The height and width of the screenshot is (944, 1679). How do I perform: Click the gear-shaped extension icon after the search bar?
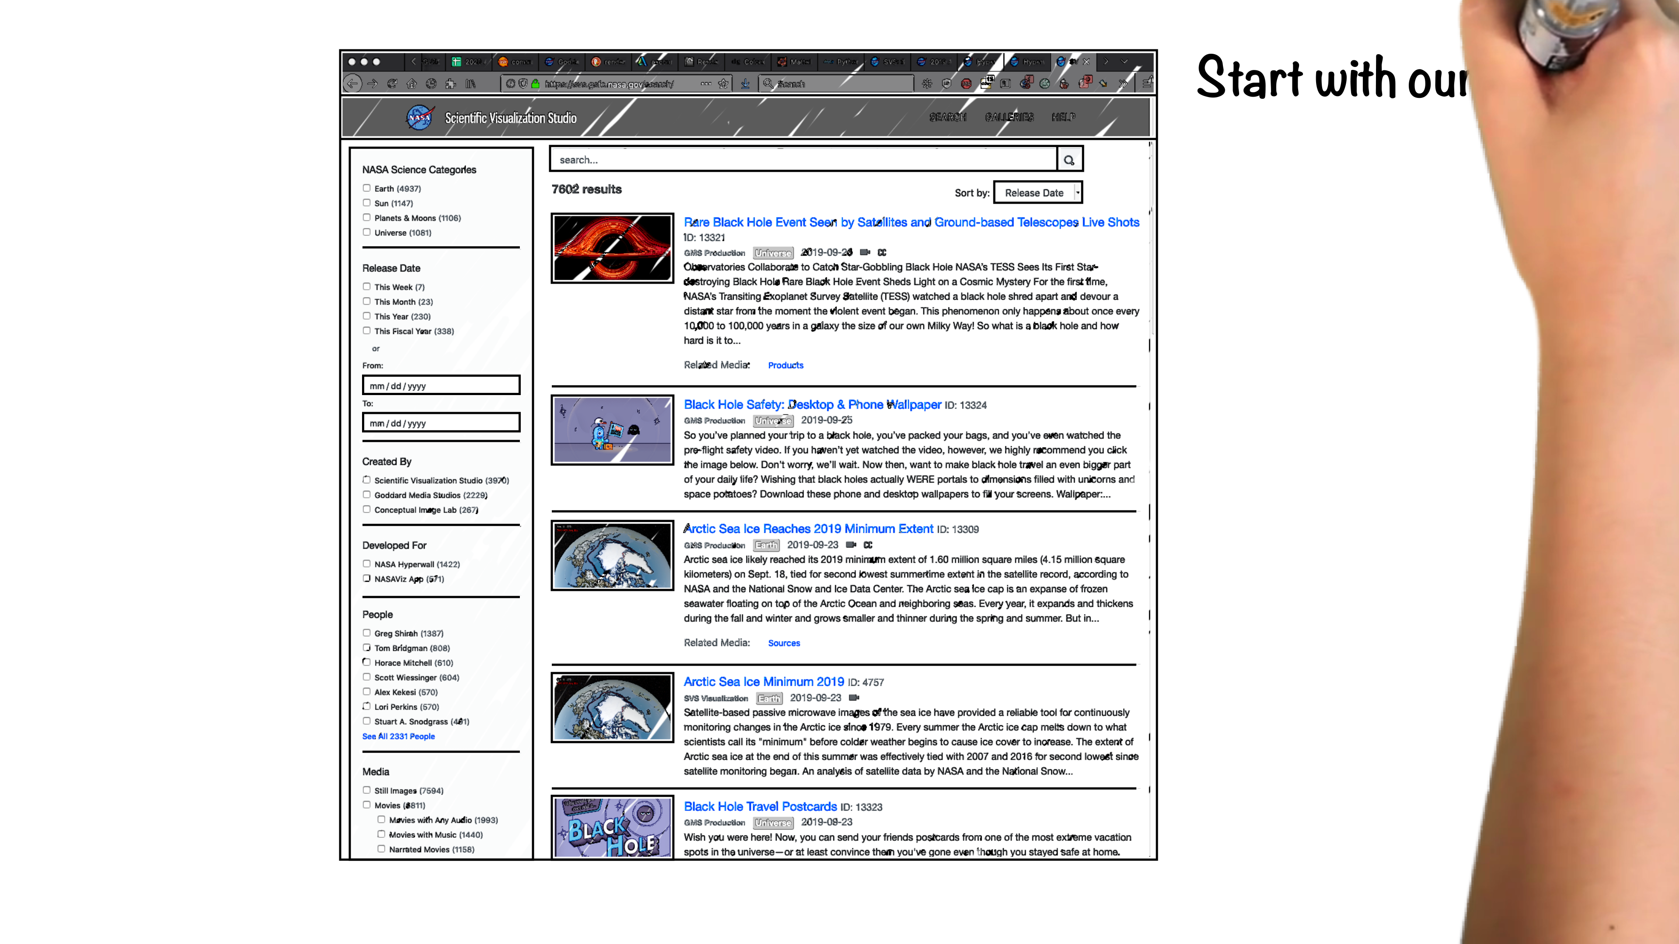click(927, 83)
